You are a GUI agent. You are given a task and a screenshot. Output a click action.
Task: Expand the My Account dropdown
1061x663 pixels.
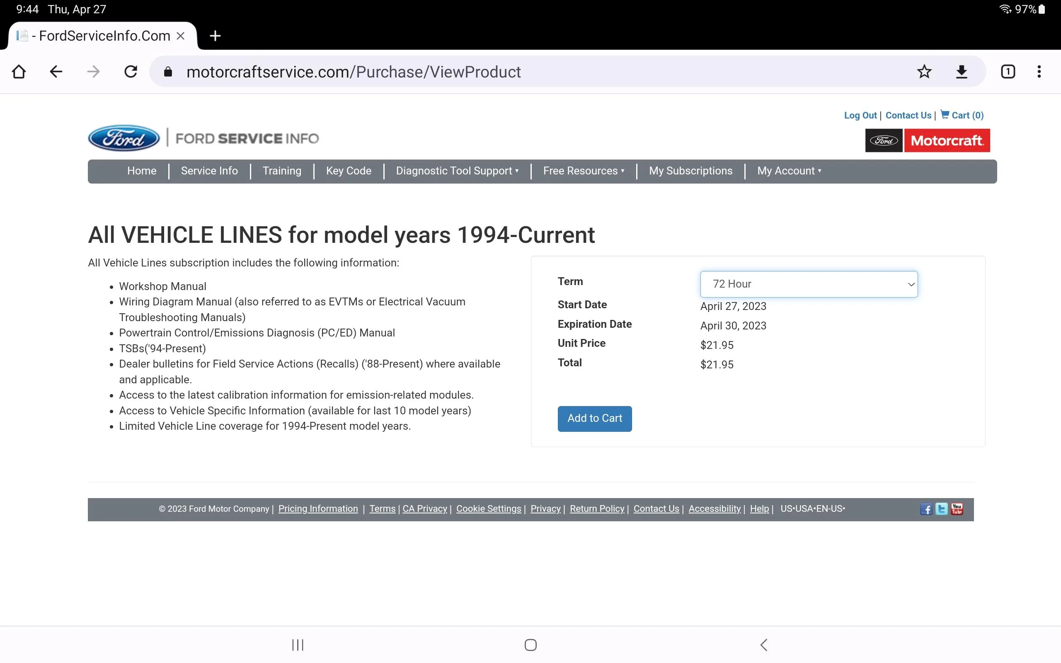click(x=789, y=171)
